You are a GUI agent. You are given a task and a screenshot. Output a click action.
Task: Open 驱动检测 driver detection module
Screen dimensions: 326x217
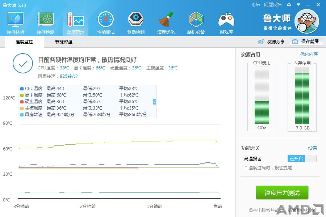coord(136,23)
